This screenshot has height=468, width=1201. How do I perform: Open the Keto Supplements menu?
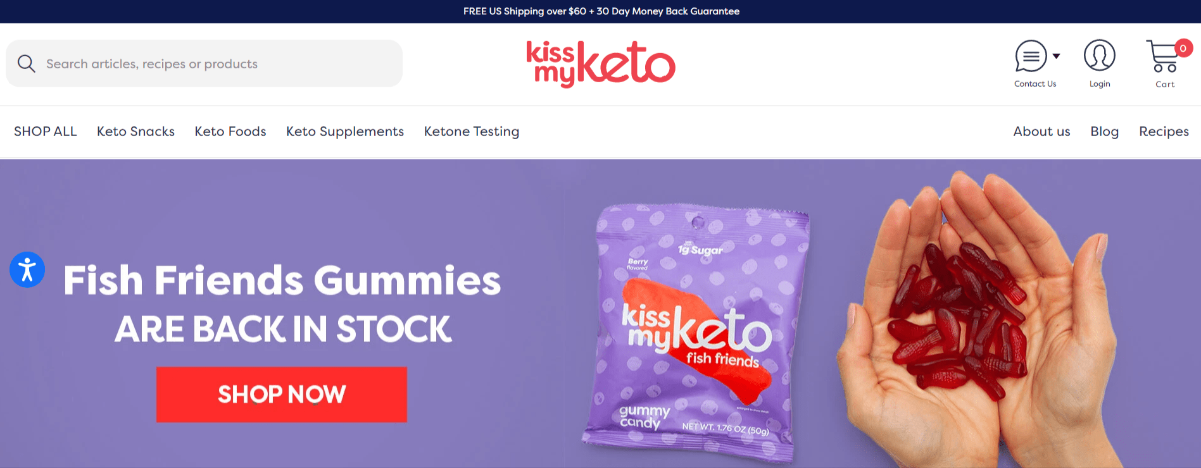point(345,132)
